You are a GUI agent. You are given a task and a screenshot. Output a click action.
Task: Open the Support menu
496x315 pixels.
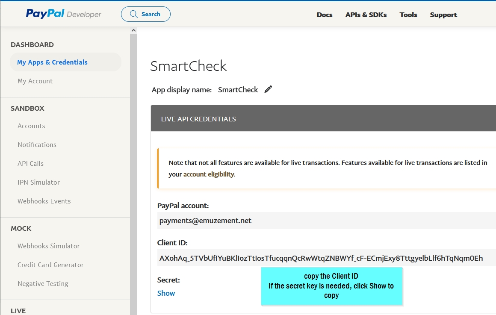pos(443,15)
